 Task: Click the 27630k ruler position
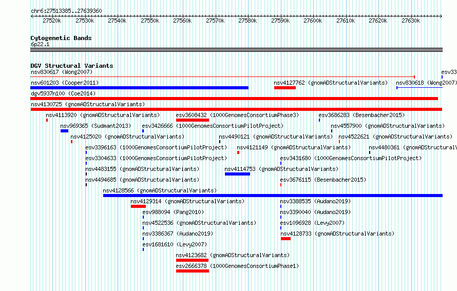coord(411,21)
